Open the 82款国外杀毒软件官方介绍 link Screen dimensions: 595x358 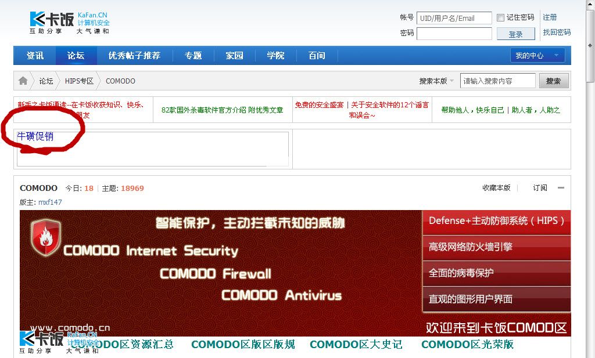pos(223,110)
